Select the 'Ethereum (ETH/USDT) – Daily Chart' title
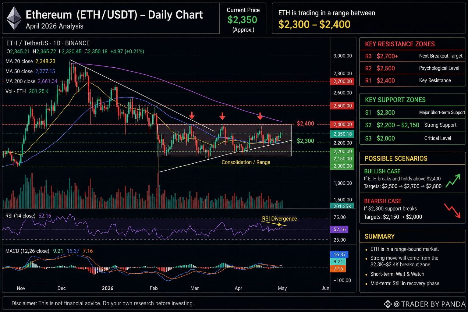 [x=114, y=15]
